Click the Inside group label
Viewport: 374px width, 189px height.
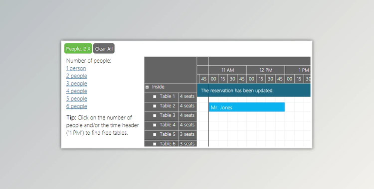click(x=158, y=87)
